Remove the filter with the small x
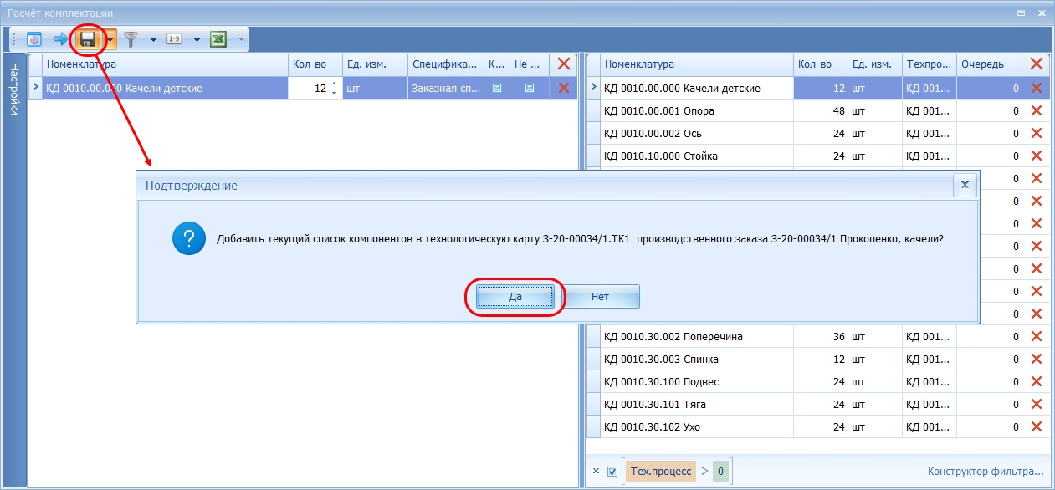This screenshot has height=490, width=1055. click(x=596, y=472)
